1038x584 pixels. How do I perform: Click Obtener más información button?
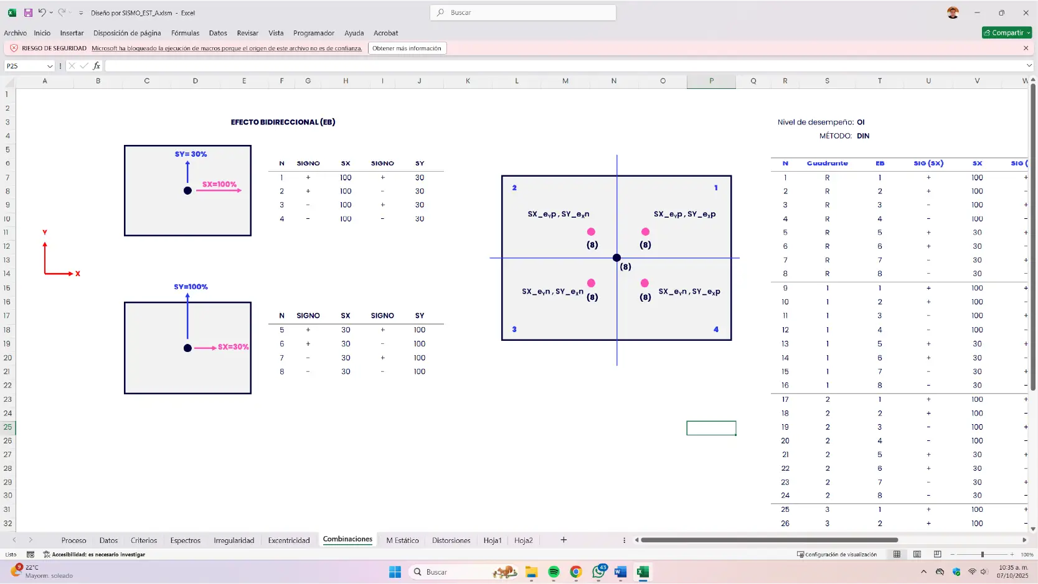pos(407,48)
